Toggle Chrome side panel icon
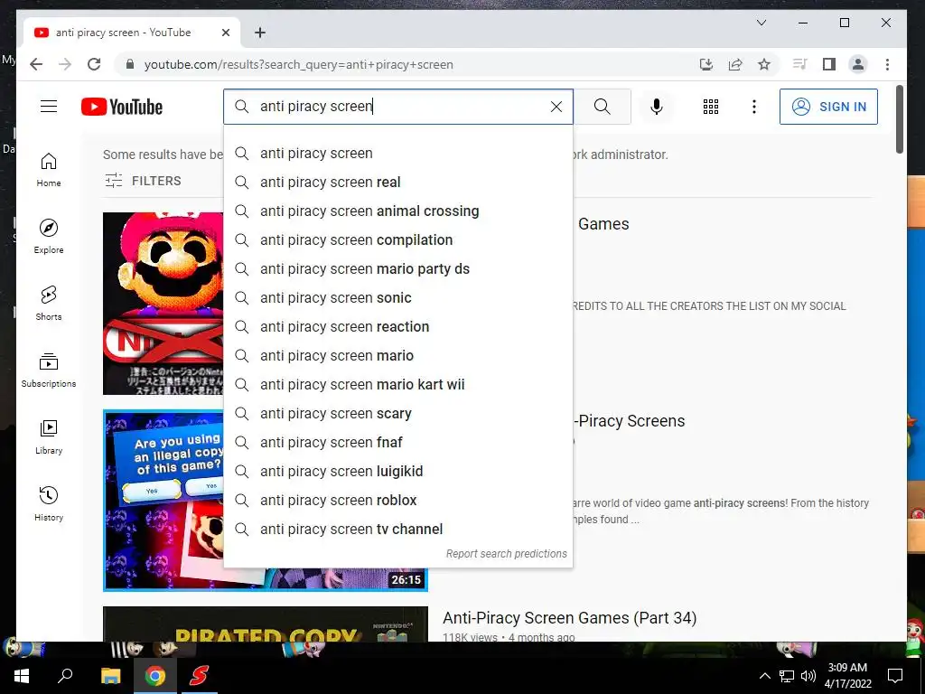Screen dimensions: 925x694 [829, 64]
